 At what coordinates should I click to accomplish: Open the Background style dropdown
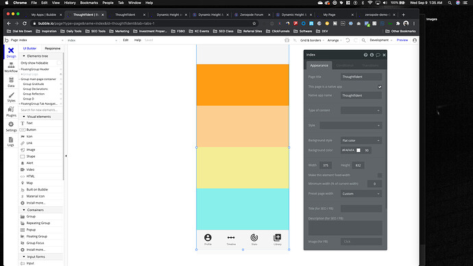click(361, 141)
